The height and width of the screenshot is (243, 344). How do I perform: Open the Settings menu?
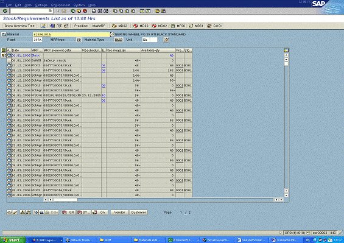coord(41,5)
